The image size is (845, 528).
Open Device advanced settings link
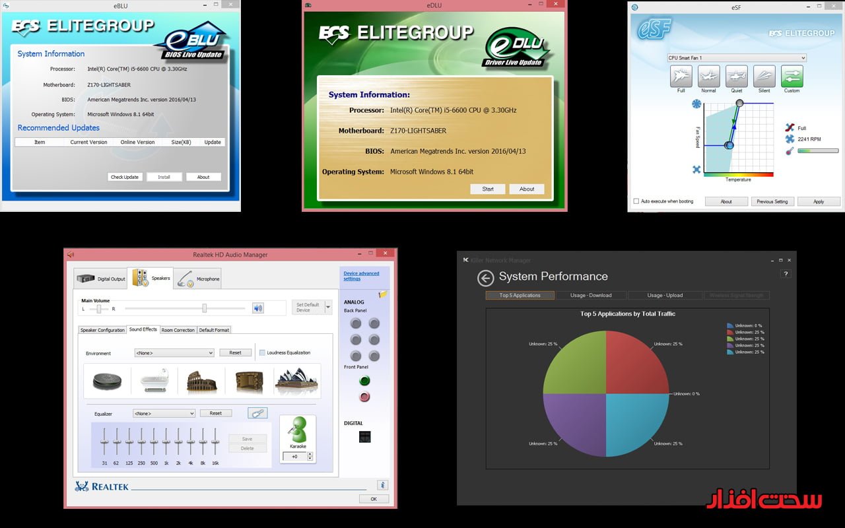361,276
